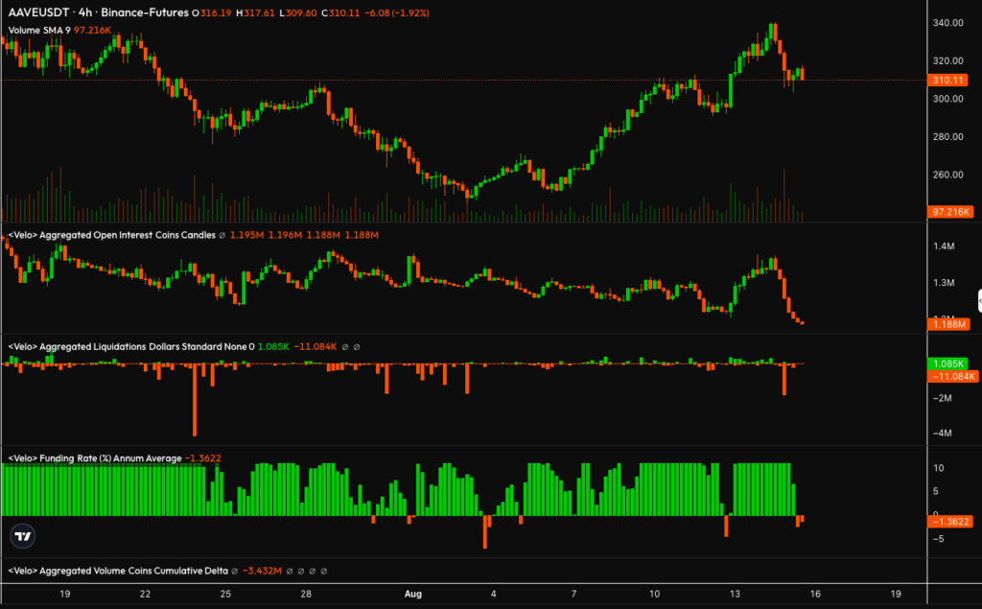Screen dimensions: 982x609
Task: Click the green 1.085K value in Liquidations legend
Action: (x=273, y=347)
